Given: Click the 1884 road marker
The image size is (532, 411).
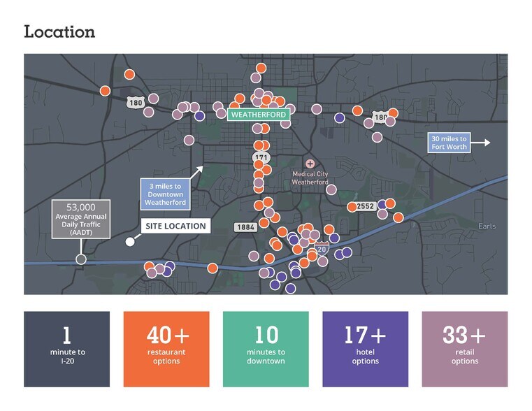Looking at the screenshot, I should [245, 227].
